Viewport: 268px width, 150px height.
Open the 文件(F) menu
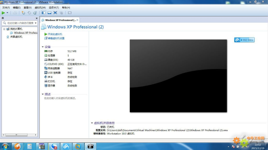coord(6,8)
